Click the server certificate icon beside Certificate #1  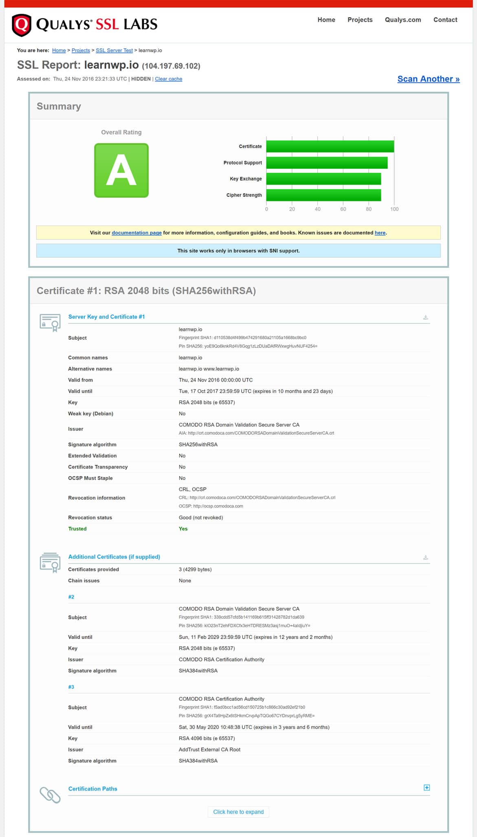point(50,322)
